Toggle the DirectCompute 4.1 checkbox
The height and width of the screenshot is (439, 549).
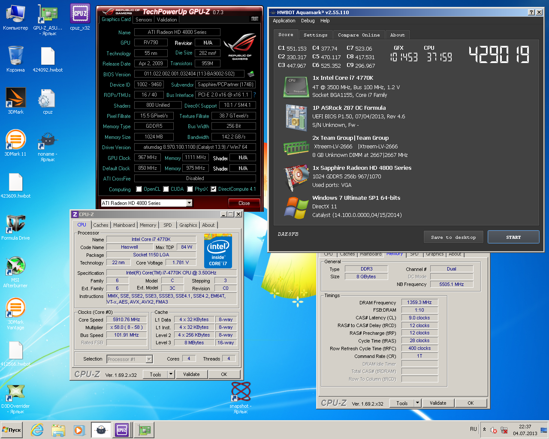pos(213,189)
